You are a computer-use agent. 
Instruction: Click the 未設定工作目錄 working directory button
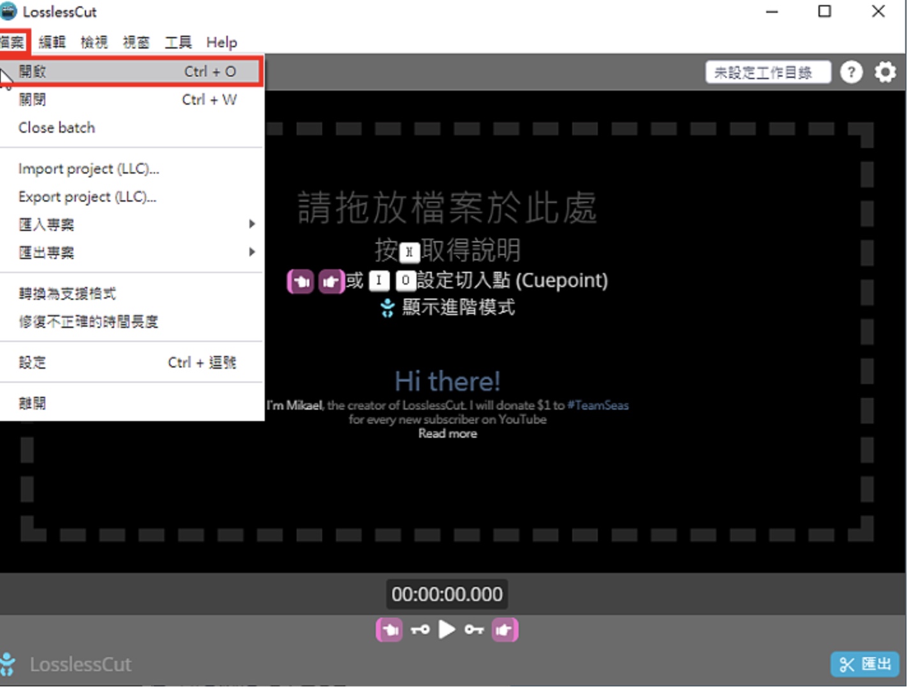(x=768, y=72)
